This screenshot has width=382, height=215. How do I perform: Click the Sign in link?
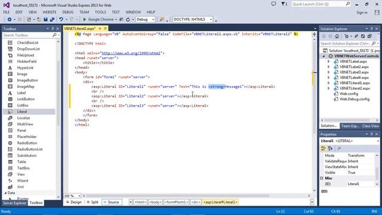pyautogui.click(x=362, y=13)
